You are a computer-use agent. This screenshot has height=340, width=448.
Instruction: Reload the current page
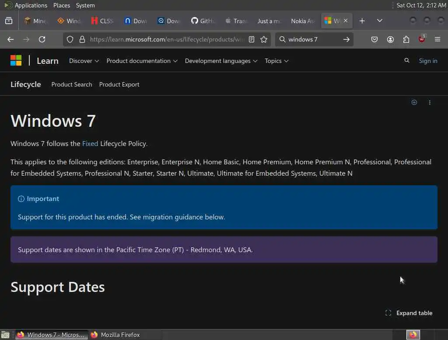click(x=42, y=39)
